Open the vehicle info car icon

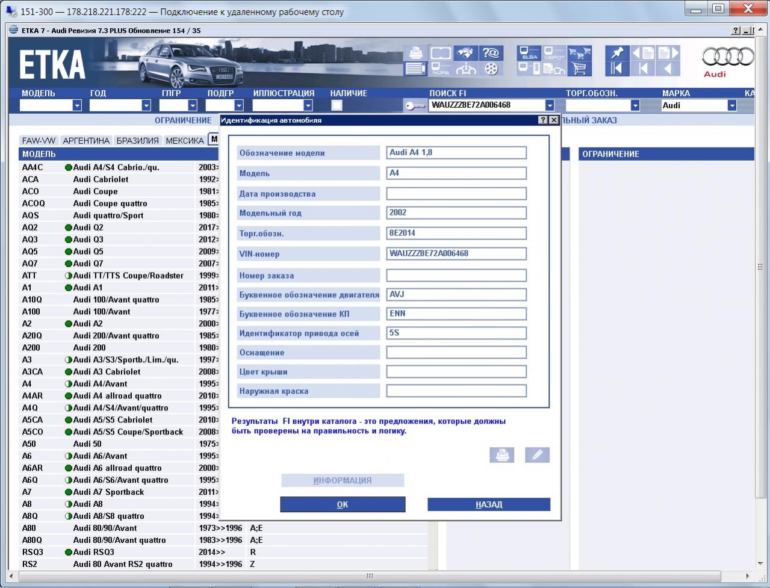pos(465,69)
